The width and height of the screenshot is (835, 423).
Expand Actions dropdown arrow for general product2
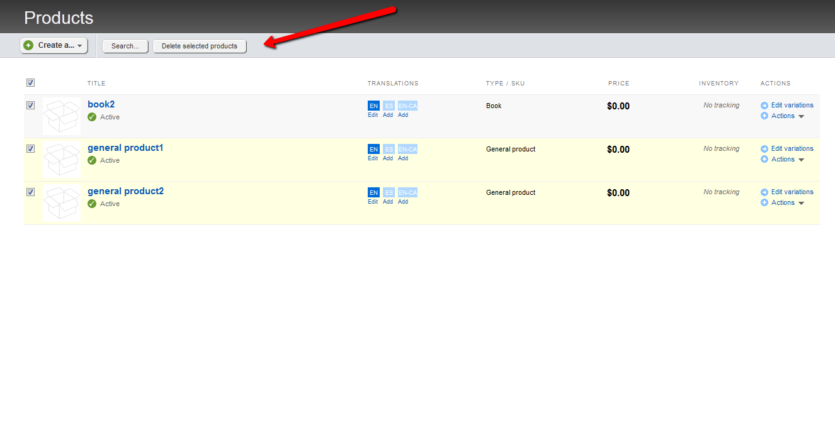coord(801,203)
